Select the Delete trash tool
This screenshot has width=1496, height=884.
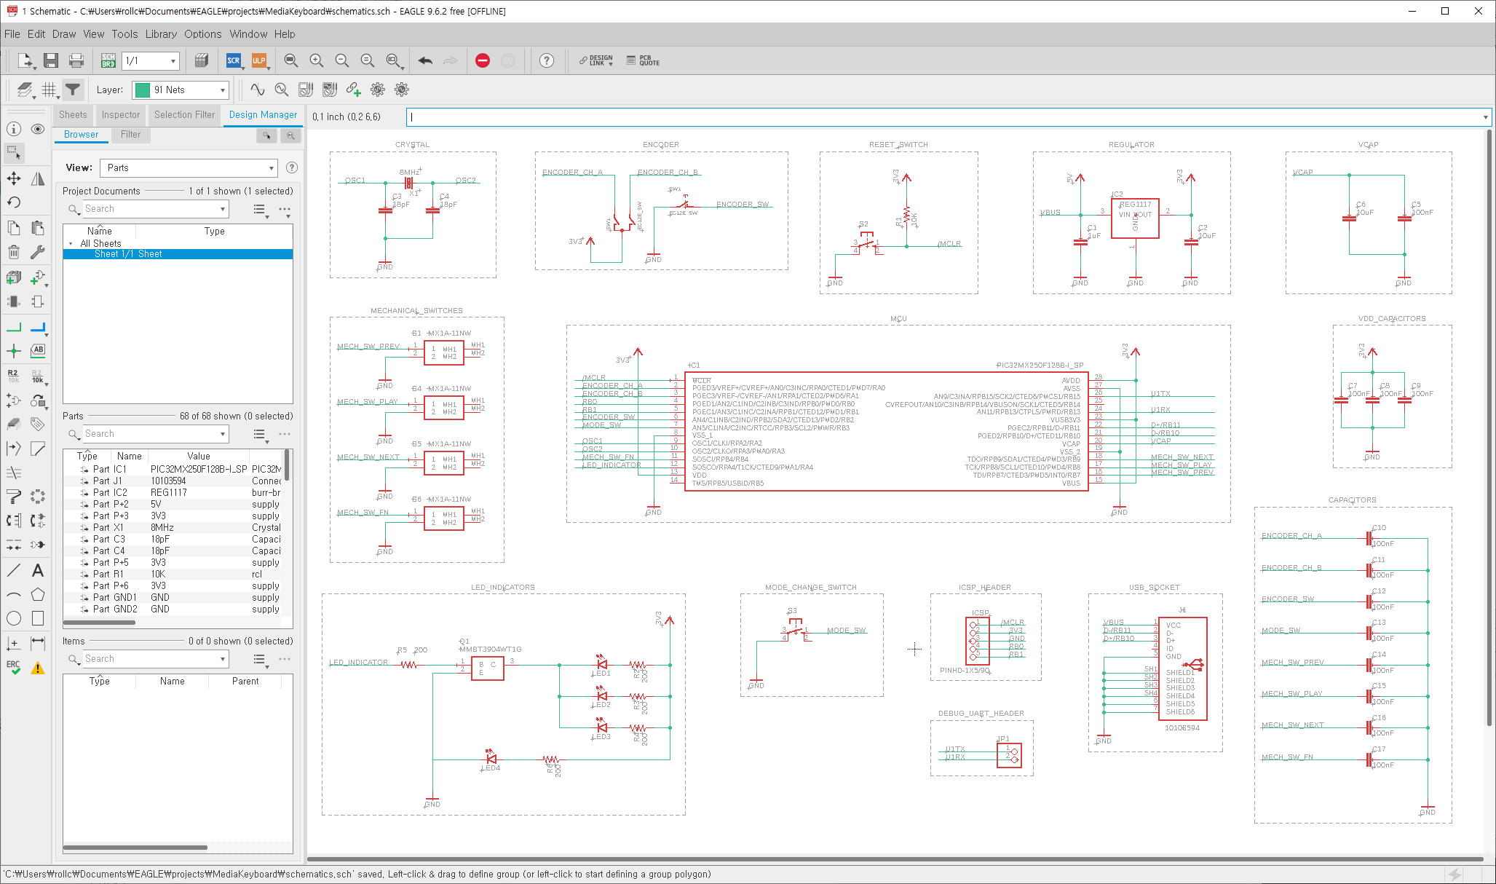14,252
